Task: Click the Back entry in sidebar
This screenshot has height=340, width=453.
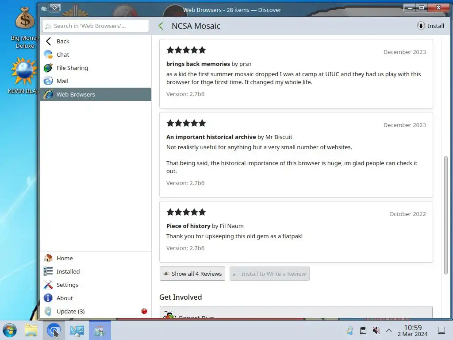Action: pos(96,41)
